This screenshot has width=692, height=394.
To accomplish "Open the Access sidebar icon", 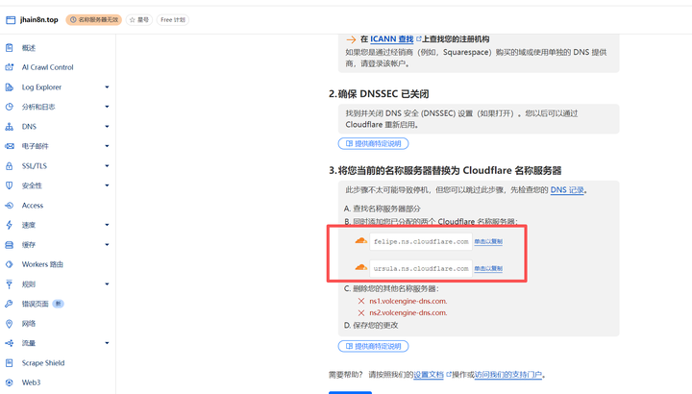I will coord(10,205).
